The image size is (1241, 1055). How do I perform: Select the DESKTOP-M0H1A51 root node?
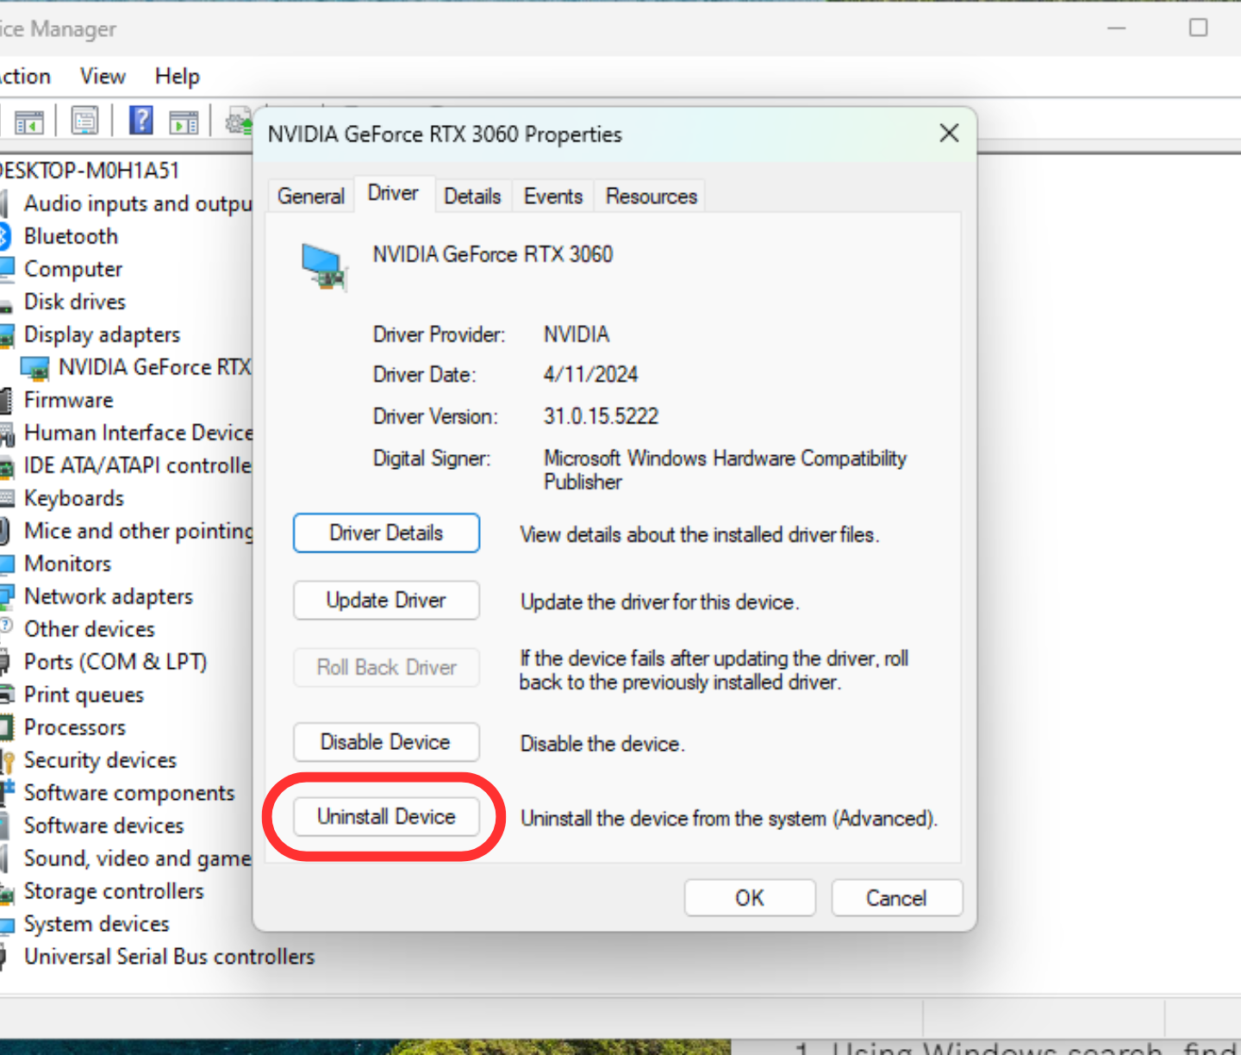coord(90,171)
